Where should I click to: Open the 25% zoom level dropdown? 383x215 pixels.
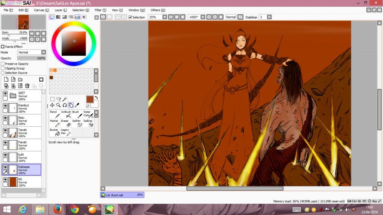[x=165, y=17]
